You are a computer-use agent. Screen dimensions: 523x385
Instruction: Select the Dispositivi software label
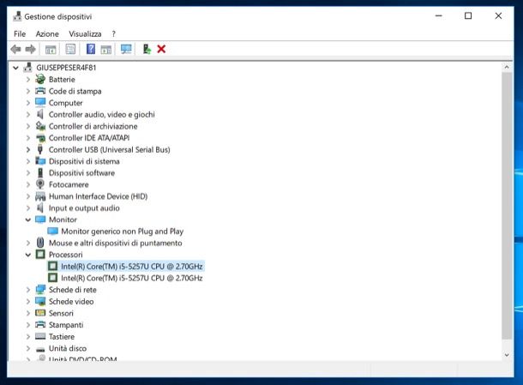pos(81,173)
